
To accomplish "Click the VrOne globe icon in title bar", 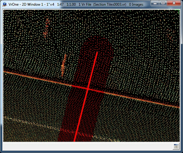I will coord(5,4).
